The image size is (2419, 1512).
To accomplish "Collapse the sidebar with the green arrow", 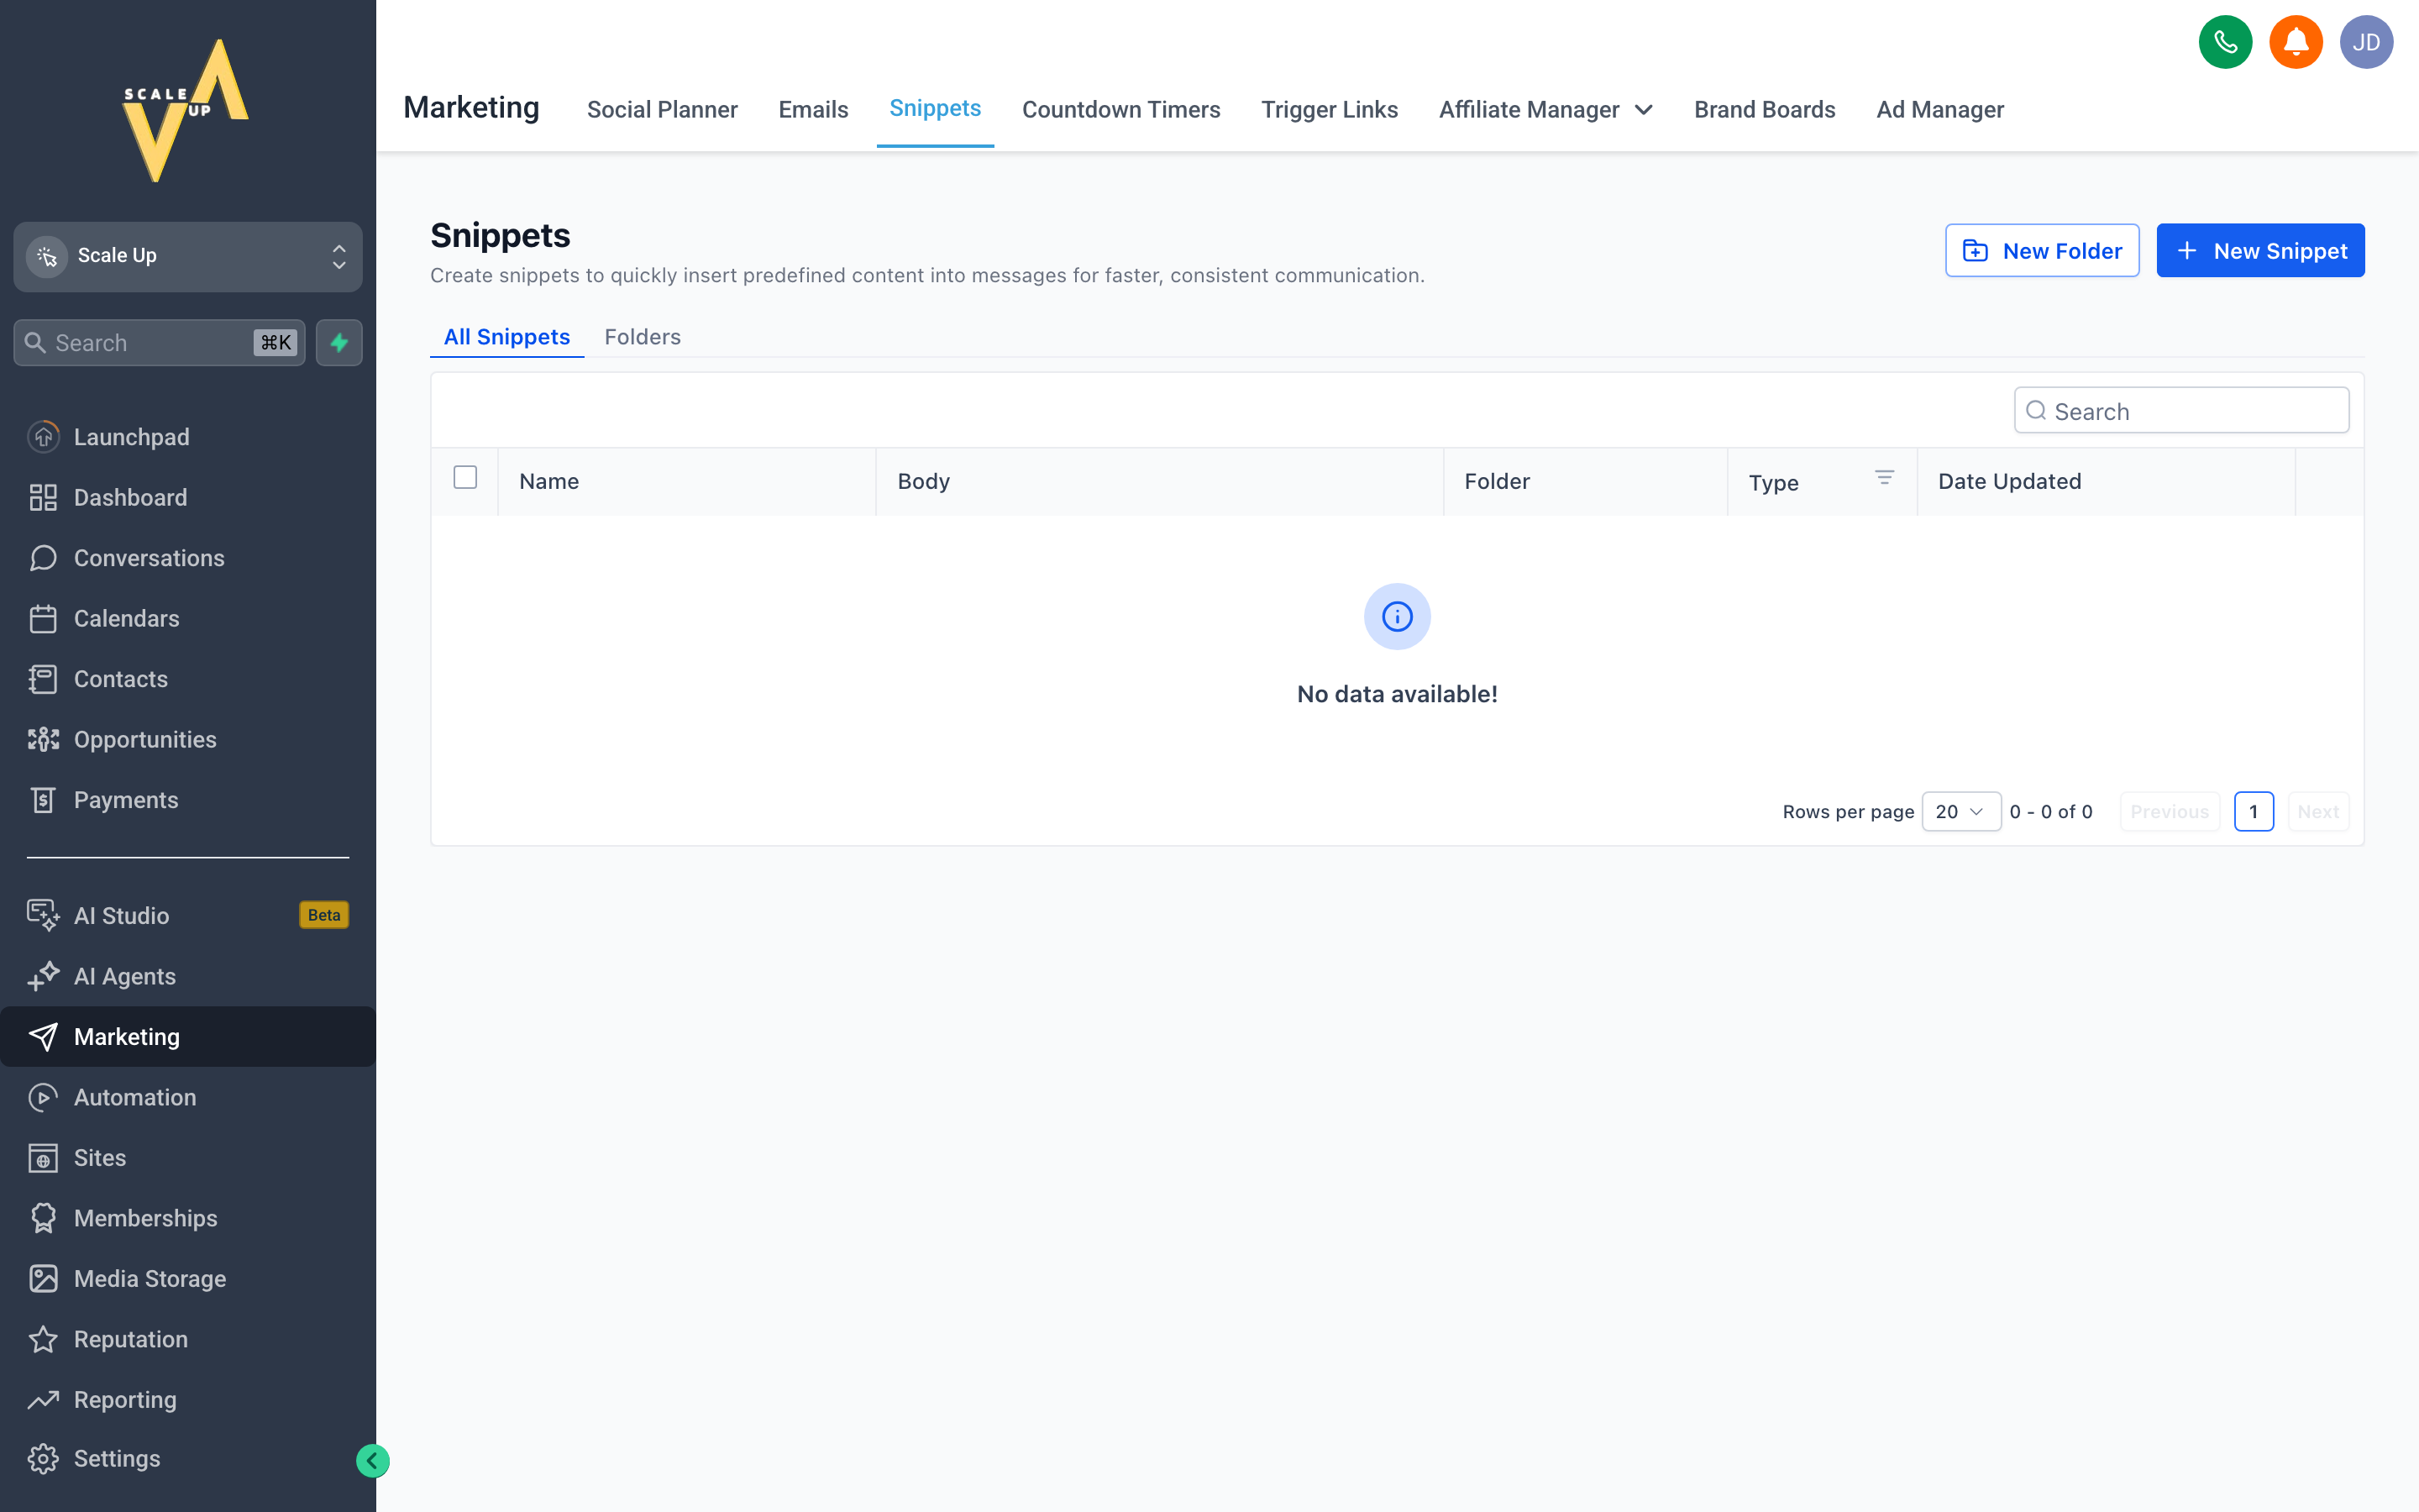I will pos(373,1461).
